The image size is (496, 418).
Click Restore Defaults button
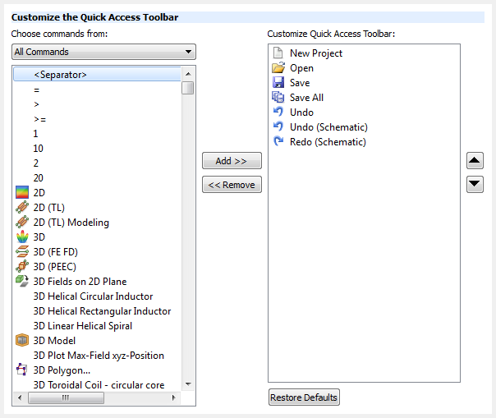pos(304,397)
